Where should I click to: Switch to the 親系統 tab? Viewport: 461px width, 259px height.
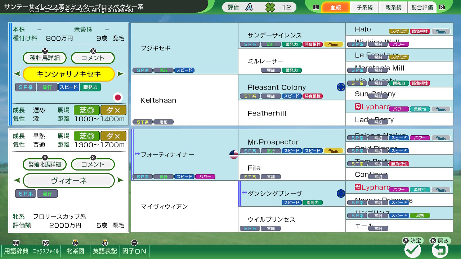393,8
